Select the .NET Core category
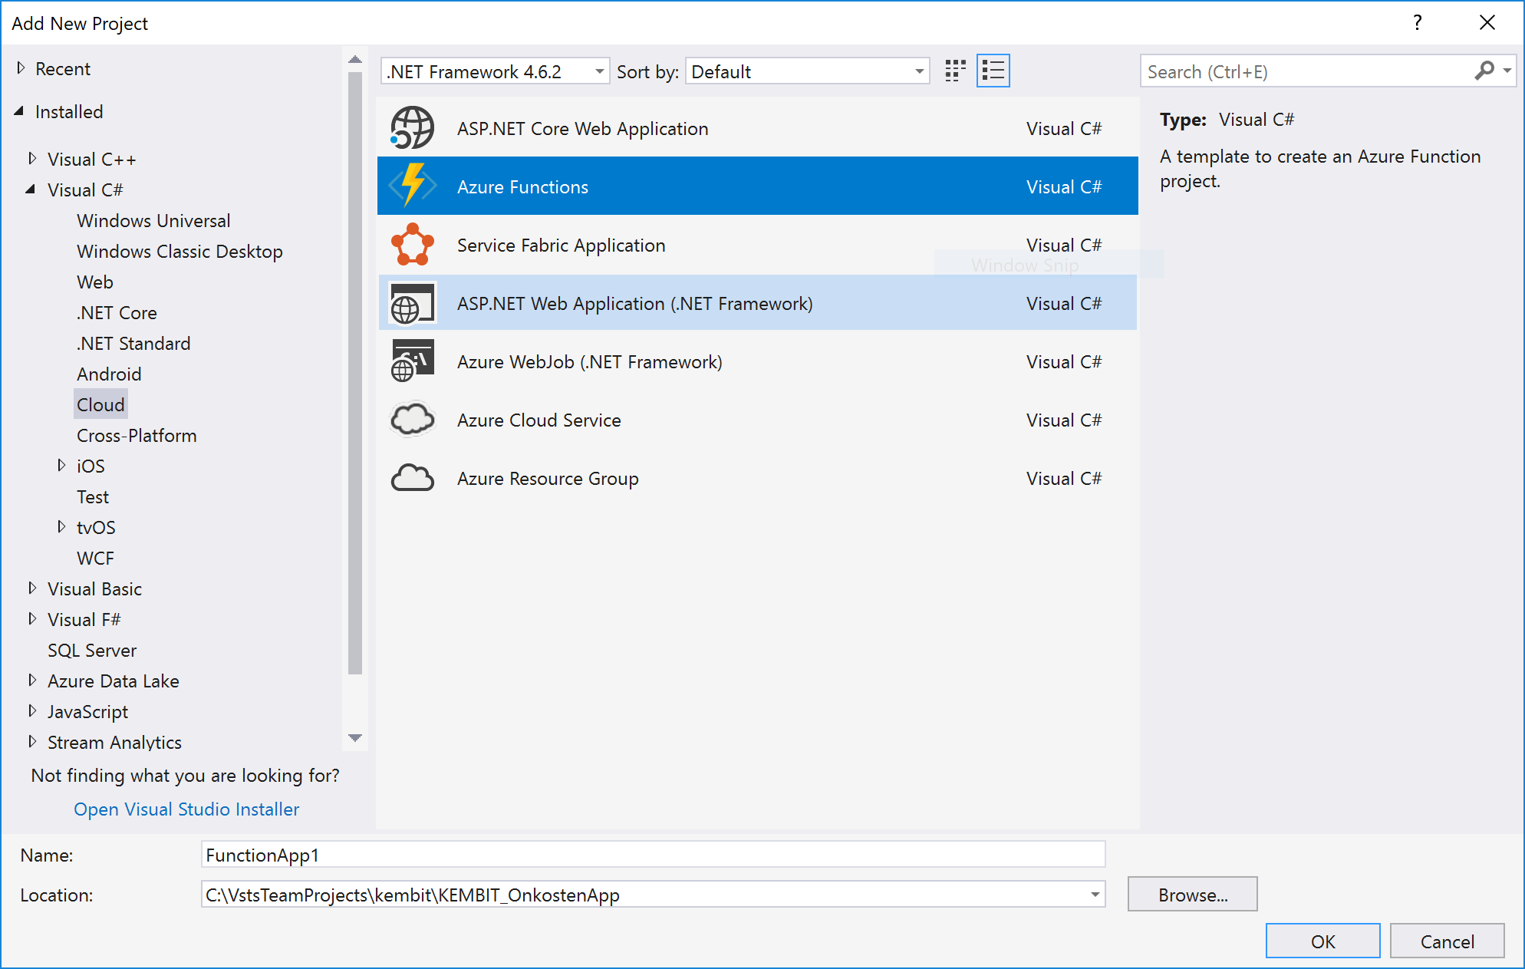1525x969 pixels. [117, 312]
